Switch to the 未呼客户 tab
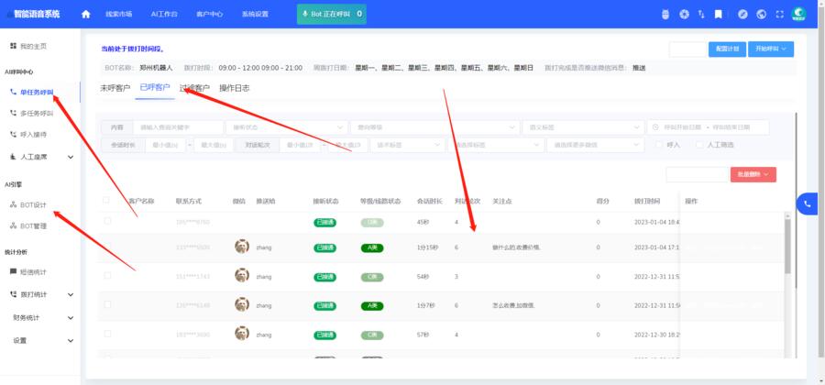Screen dimensions: 825x385 click(115, 88)
